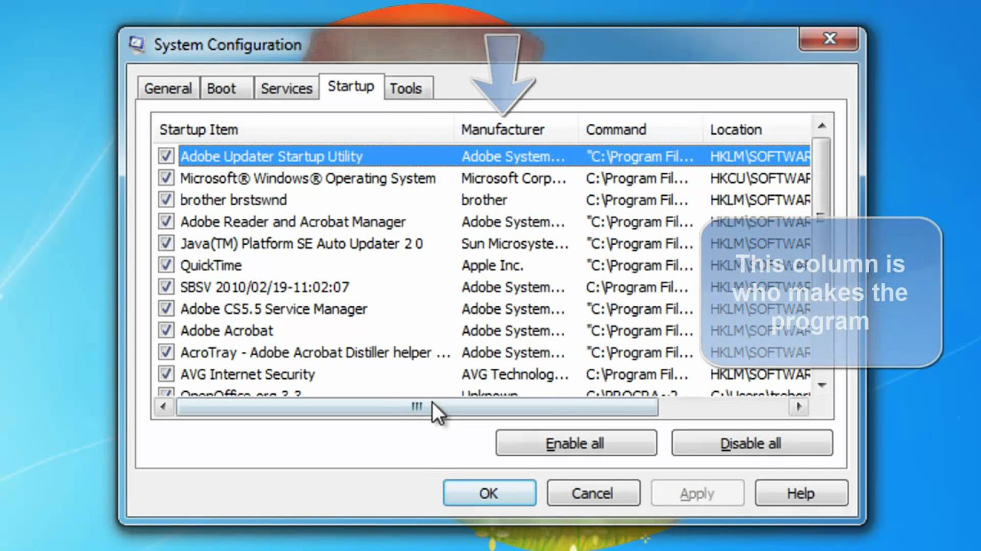Select the 'brother brstswnd' row
The width and height of the screenshot is (981, 551).
(483, 200)
